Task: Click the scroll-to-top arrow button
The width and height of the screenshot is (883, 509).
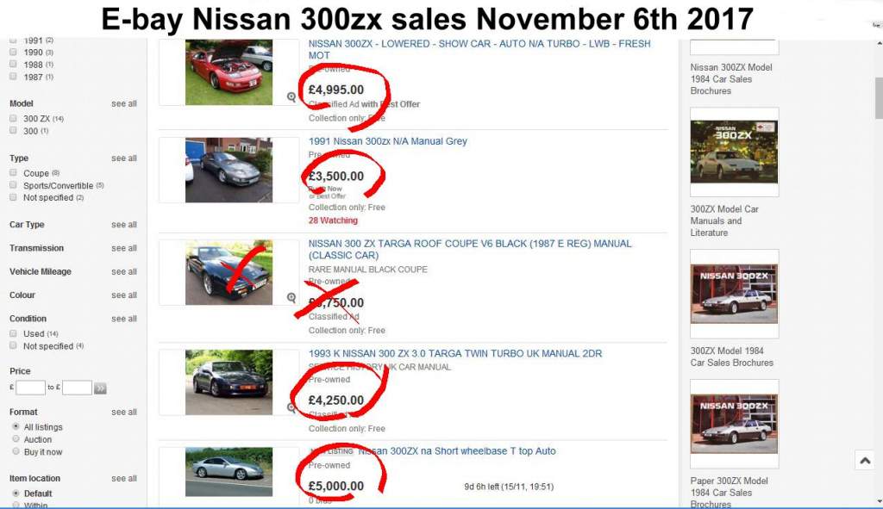Action: coord(865,461)
